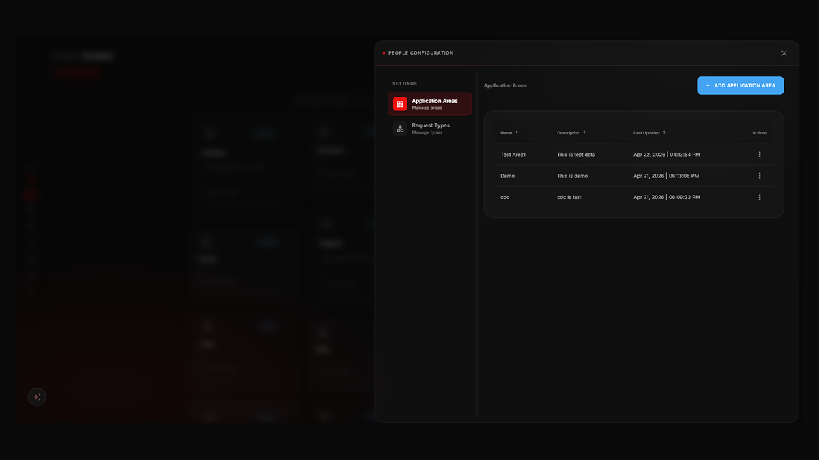Click the Test Area1 name cell

[513, 155]
